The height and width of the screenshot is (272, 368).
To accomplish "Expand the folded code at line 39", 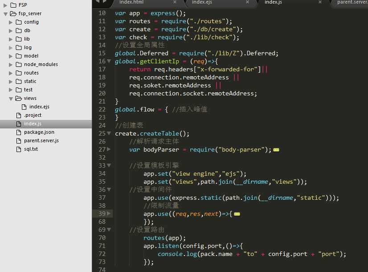I will 109,214.
